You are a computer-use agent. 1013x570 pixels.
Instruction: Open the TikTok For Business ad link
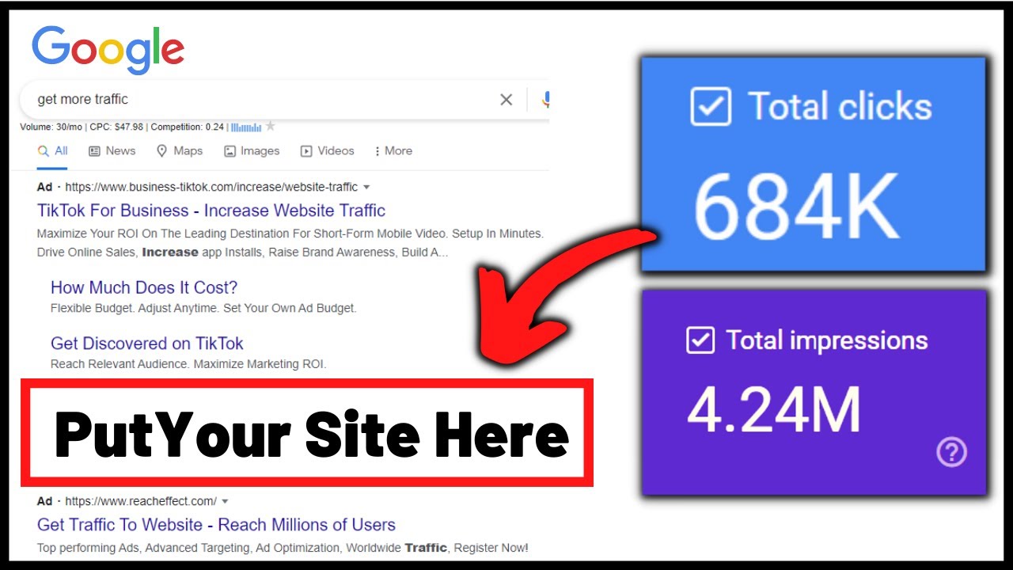pos(211,211)
